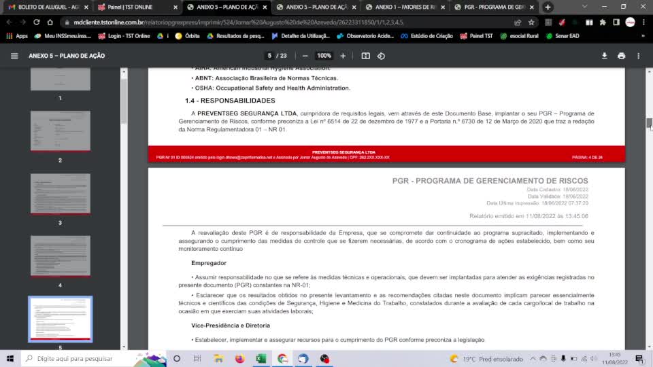Screen dimensions: 653x367
Task: Click the address bar URL field
Action: pos(287,22)
